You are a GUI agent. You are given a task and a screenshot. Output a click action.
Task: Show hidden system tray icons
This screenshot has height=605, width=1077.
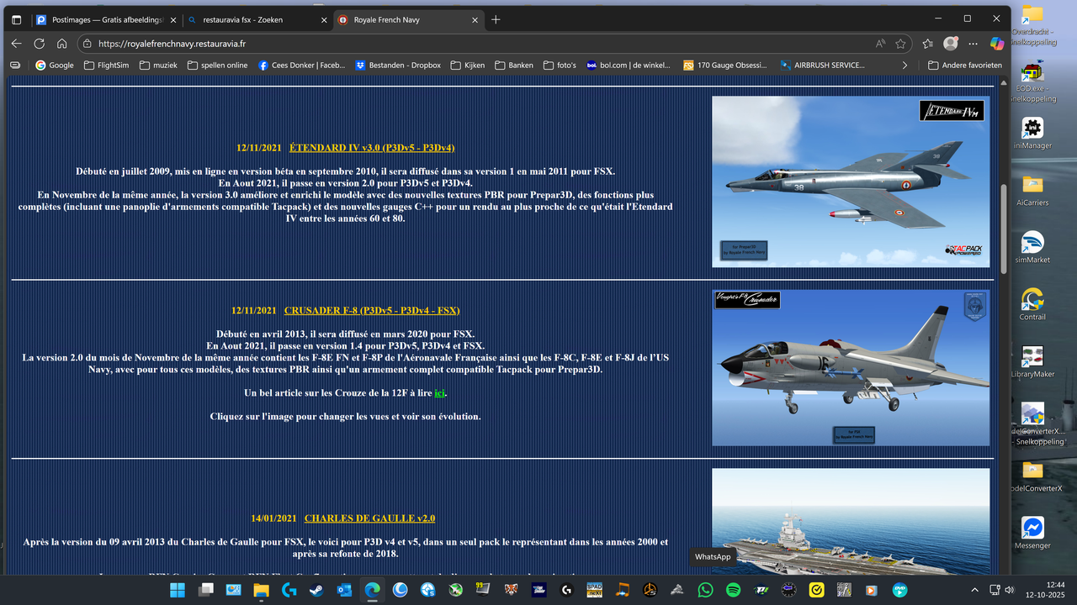[x=974, y=590]
